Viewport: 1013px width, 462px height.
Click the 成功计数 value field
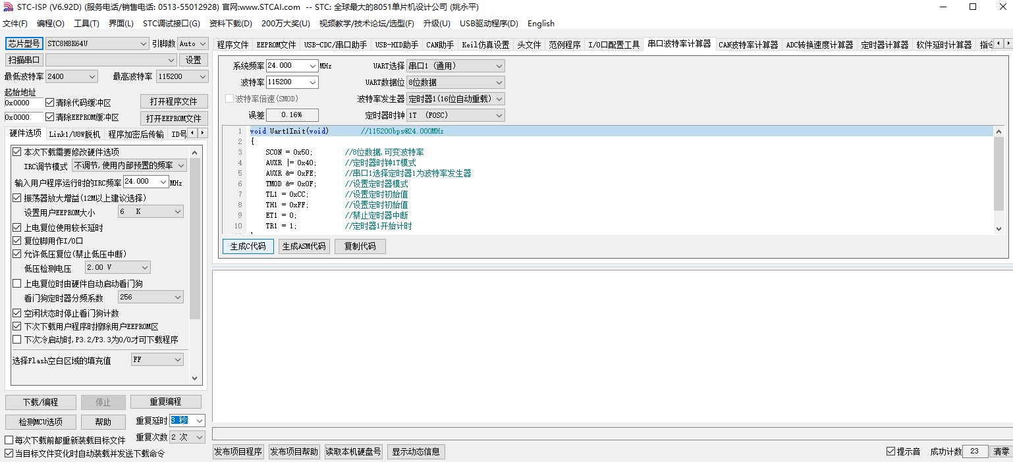coord(975,451)
